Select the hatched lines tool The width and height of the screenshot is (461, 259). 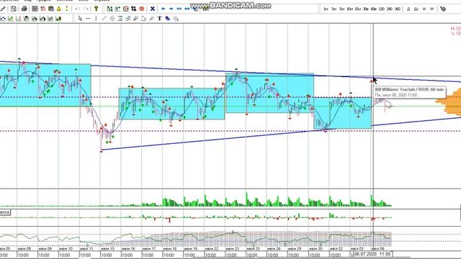[176, 19]
